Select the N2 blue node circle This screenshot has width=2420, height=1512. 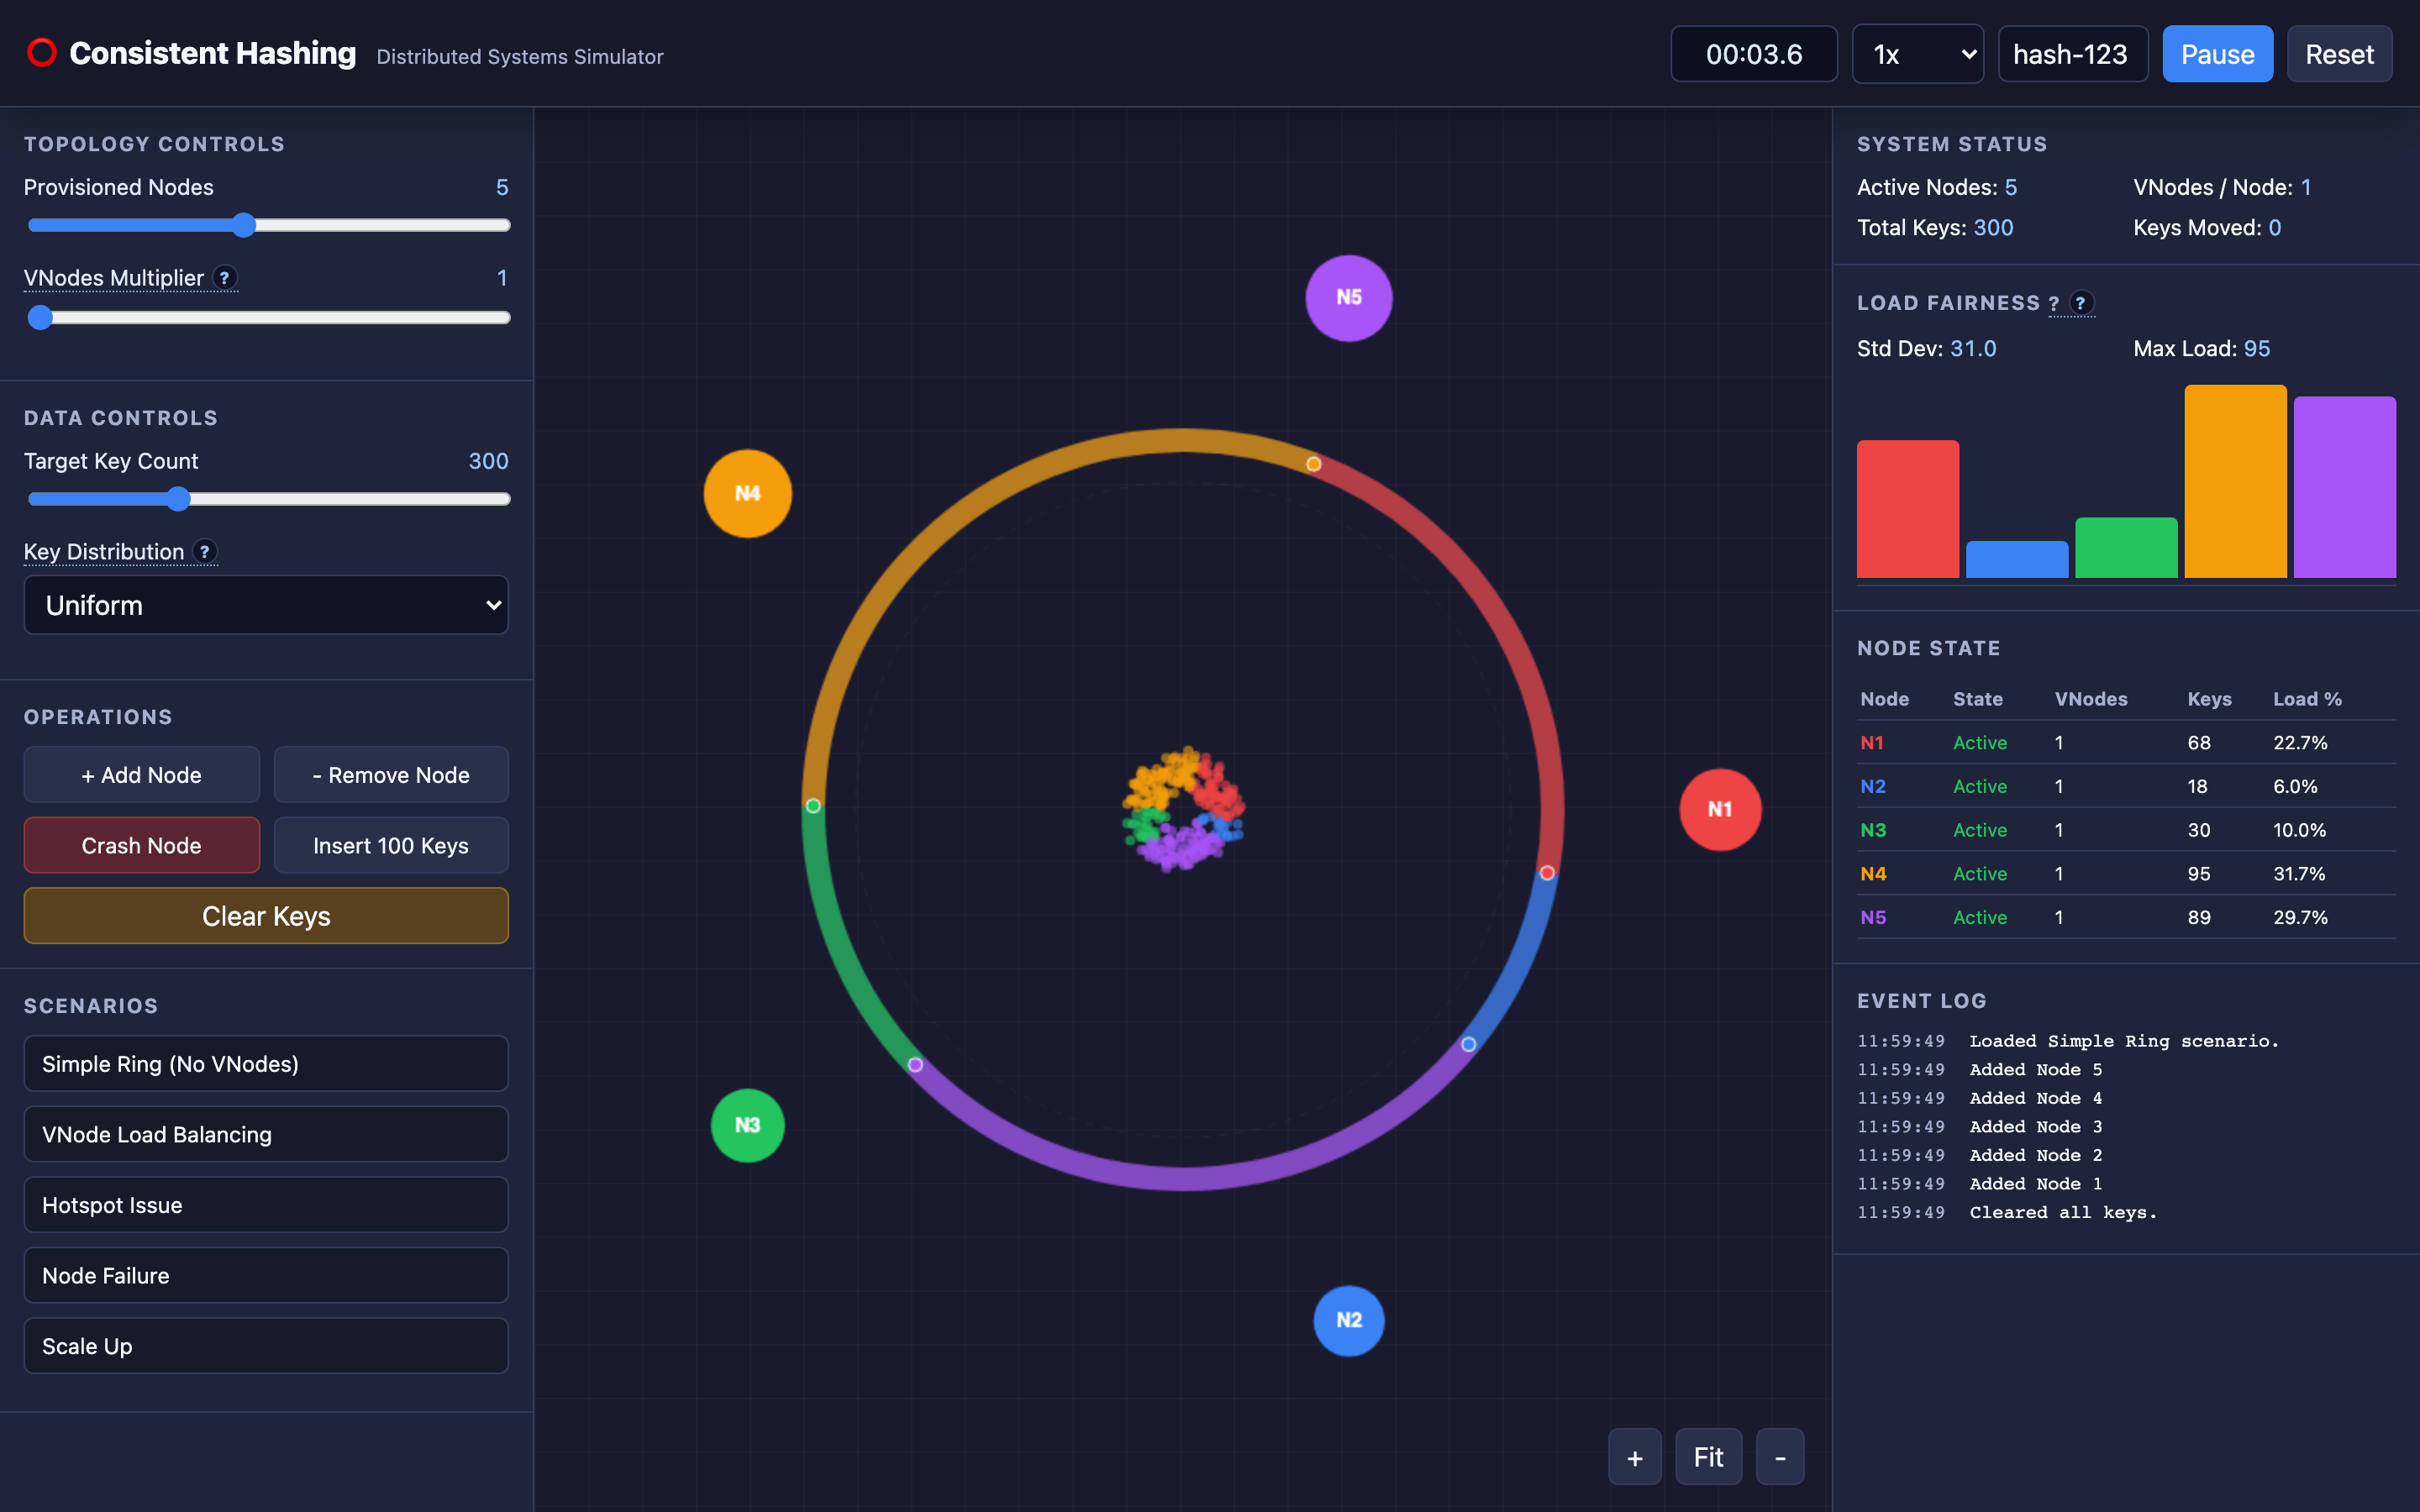coord(1348,1320)
